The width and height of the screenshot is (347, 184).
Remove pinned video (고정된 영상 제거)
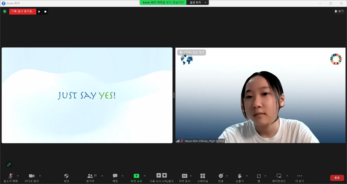(192, 52)
